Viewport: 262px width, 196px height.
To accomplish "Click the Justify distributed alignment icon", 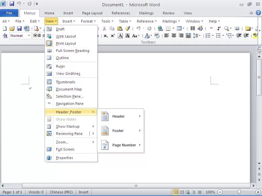I will pyautogui.click(x=188, y=36).
